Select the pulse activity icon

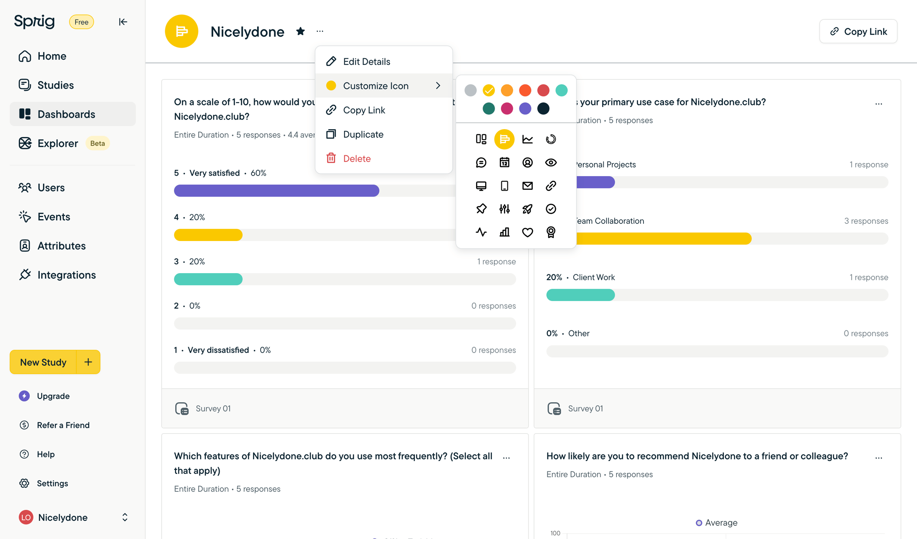click(481, 232)
